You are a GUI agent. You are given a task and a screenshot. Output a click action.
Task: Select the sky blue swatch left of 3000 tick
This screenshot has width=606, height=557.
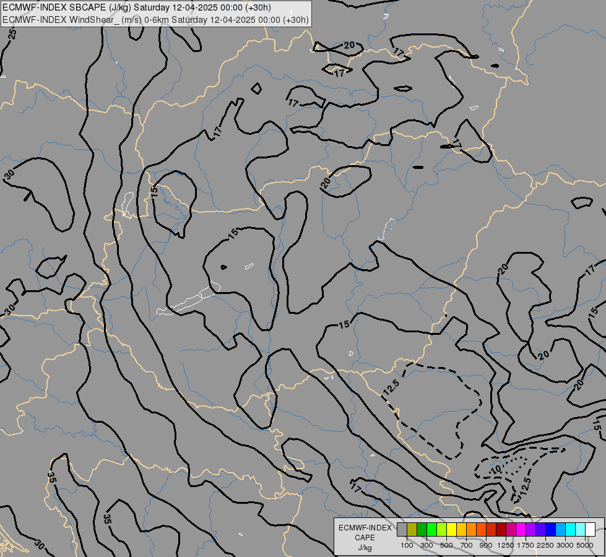click(x=560, y=529)
